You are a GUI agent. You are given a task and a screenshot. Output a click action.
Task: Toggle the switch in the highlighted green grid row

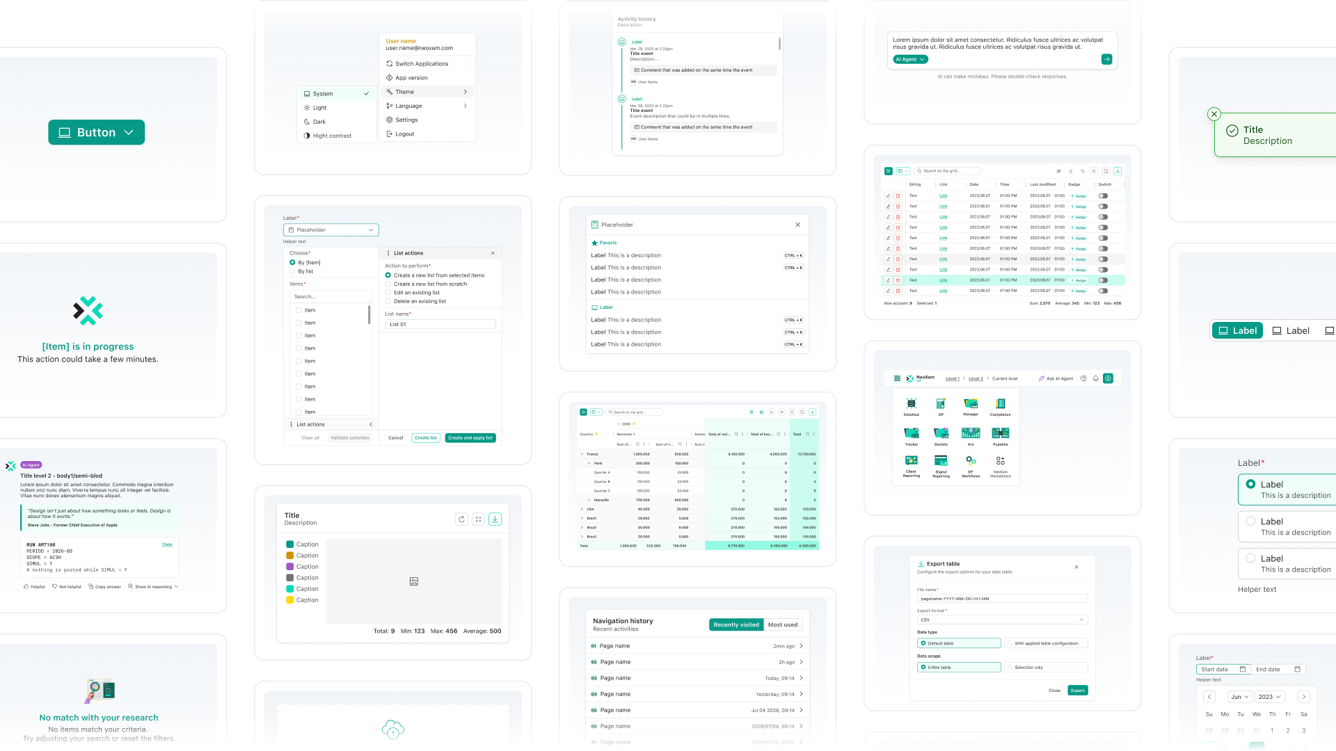[x=1103, y=280]
